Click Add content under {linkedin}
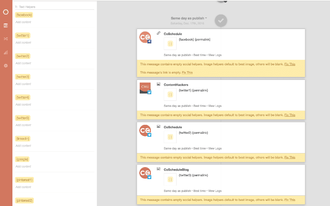330x206 pixels. 23,146
